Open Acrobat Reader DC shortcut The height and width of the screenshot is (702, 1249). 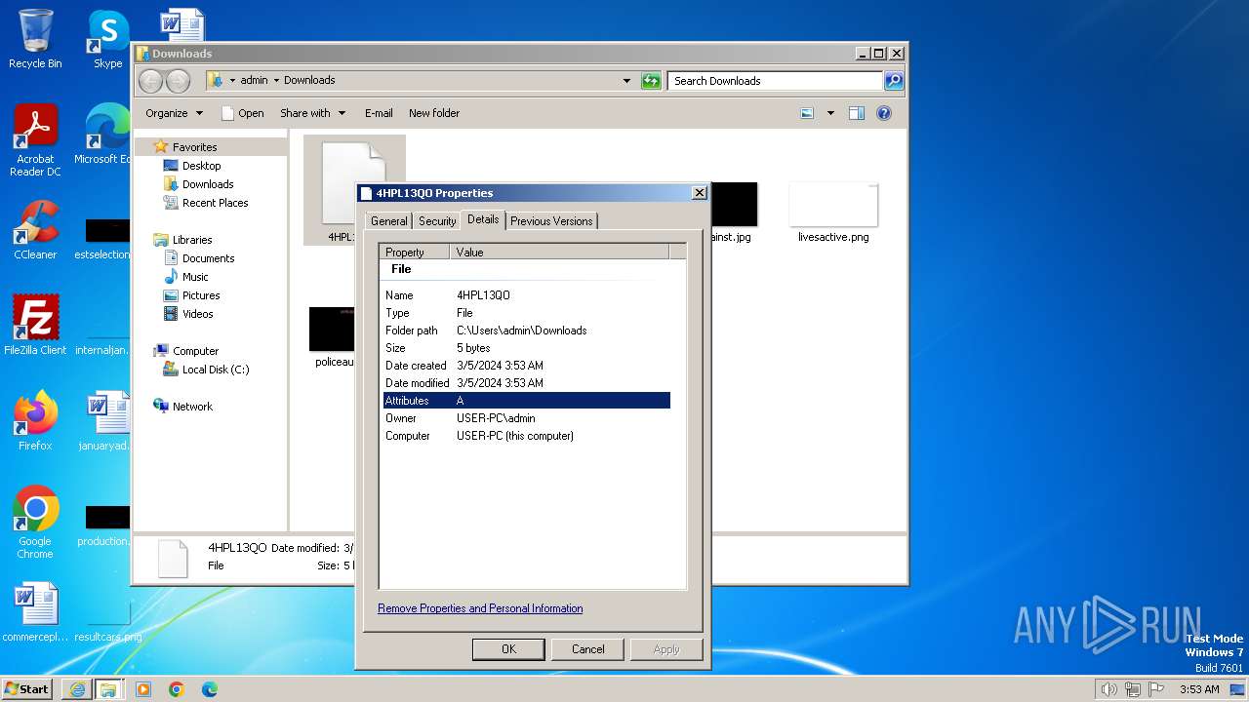[x=35, y=140]
